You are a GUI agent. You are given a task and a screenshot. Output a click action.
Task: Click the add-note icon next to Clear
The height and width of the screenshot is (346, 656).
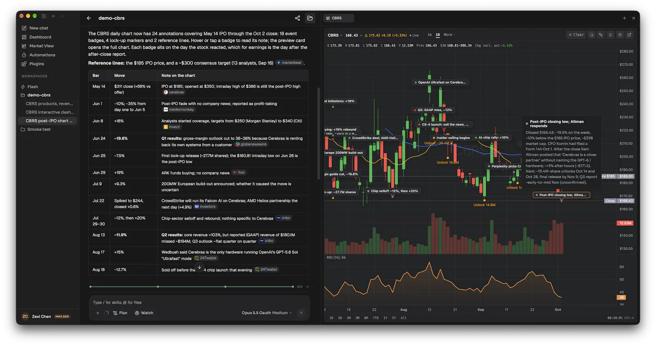(x=592, y=35)
